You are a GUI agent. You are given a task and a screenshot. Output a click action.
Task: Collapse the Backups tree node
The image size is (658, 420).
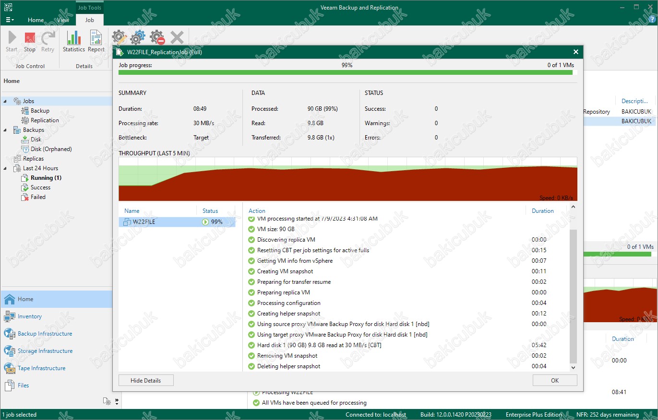click(x=5, y=130)
